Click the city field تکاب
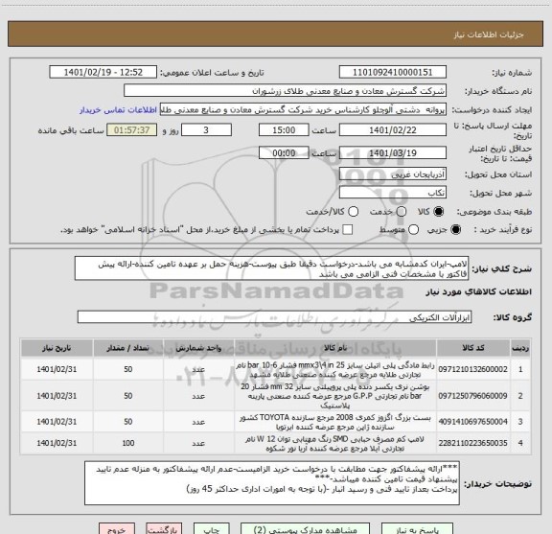 tap(393, 193)
